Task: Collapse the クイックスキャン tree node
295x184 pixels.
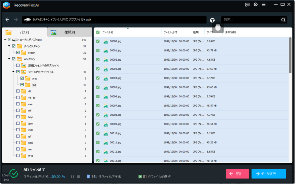Action: (9, 46)
